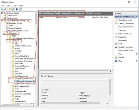139x110 pixels.
Task: Expand the AppLocker folder node
Action: (x=10, y=64)
